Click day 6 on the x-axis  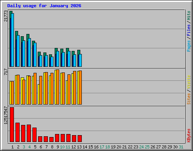(x=41, y=147)
